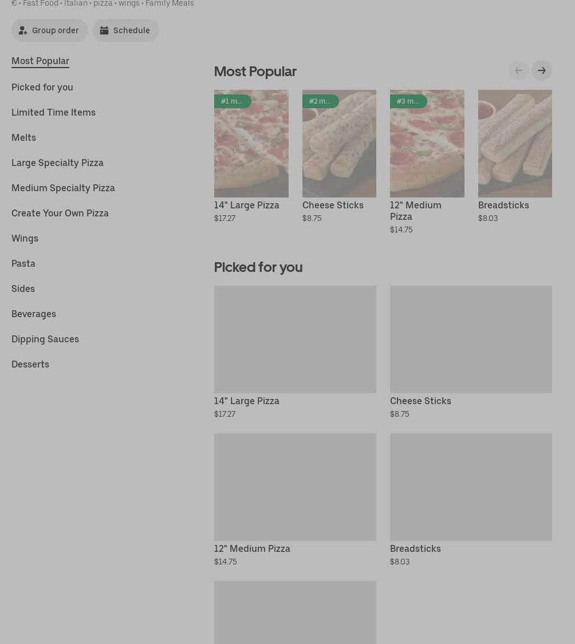The height and width of the screenshot is (644, 575).
Task: Open the Dipping Sauces category
Action: [45, 339]
